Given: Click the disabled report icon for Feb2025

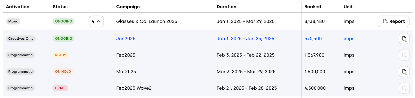Looking at the screenshot, I should point(404,55).
